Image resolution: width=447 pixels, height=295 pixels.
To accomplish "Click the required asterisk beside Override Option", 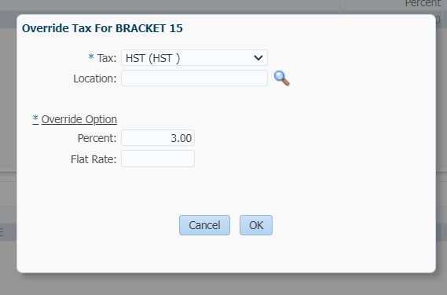I will tap(35, 118).
